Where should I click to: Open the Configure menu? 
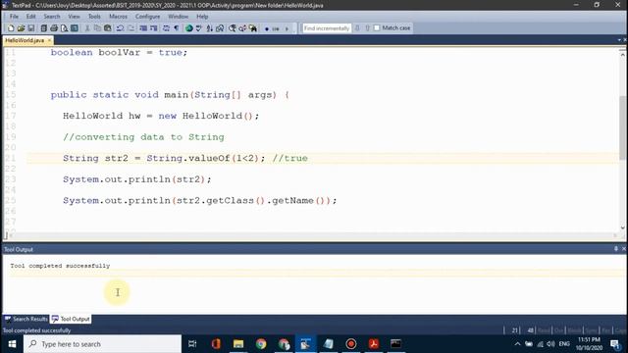click(x=147, y=17)
